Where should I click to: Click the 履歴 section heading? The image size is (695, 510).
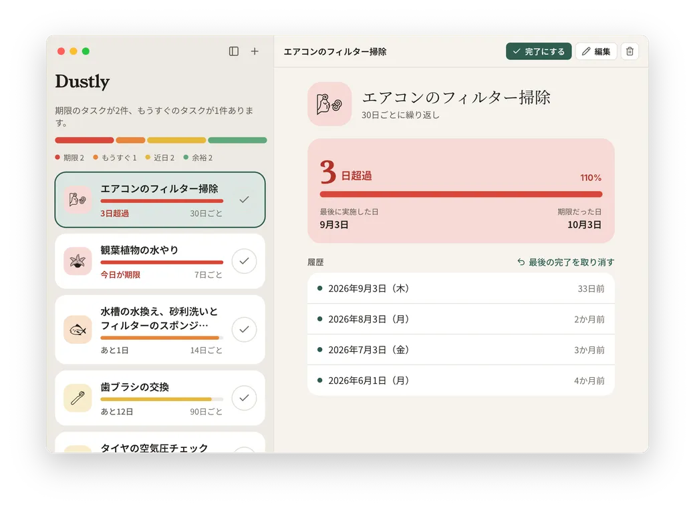point(315,262)
